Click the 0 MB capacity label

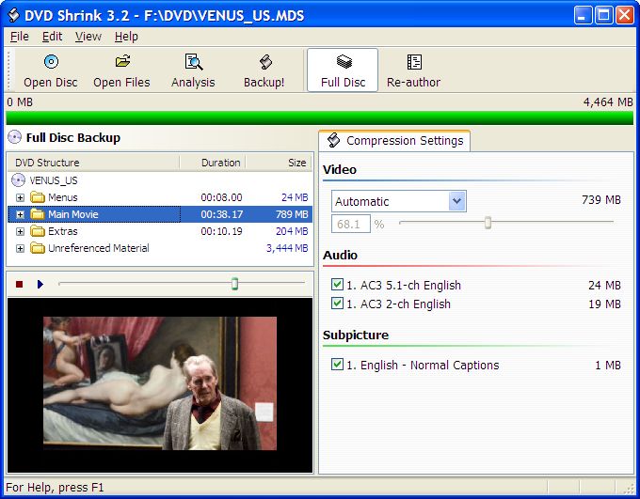click(20, 101)
